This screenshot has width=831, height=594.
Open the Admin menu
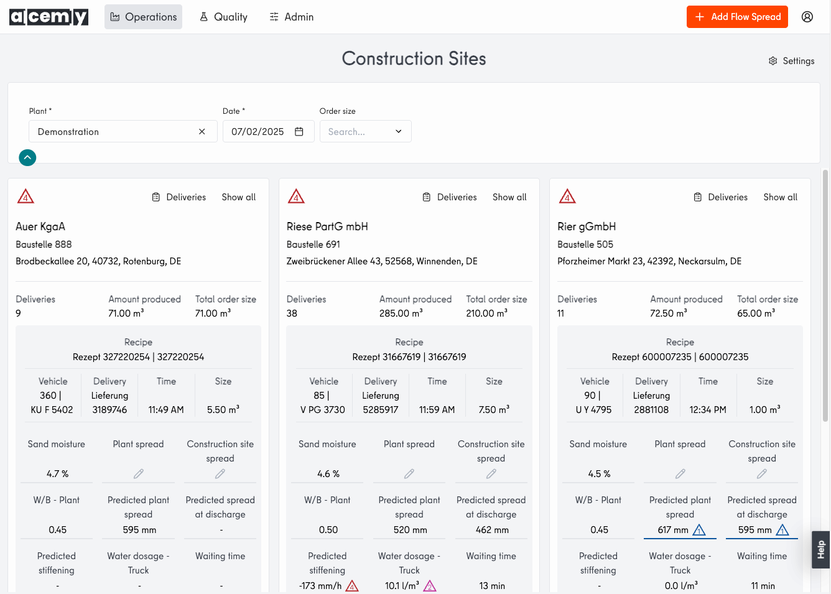(x=292, y=17)
